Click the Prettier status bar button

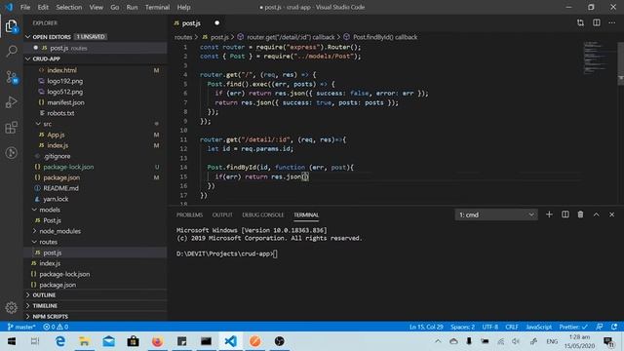click(x=573, y=327)
